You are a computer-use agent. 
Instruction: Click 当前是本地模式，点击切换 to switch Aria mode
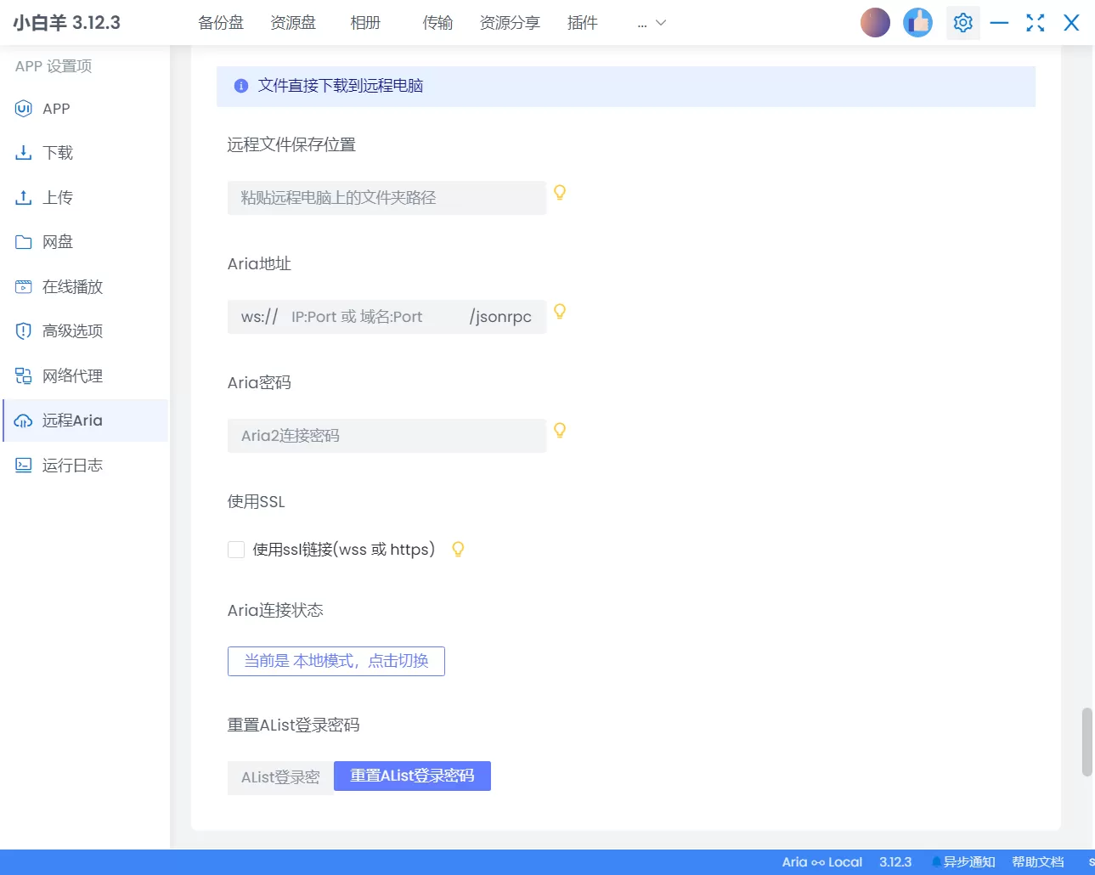coord(336,661)
